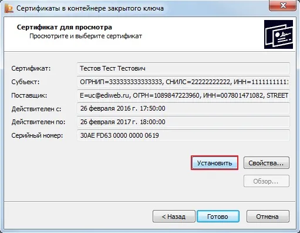Click the Серийный номер: label
Viewport: 300px width, 233px height.
coord(37,135)
